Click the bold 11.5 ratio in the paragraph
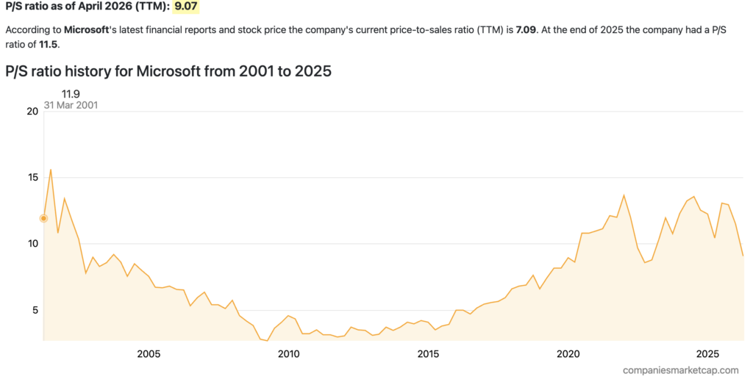 point(49,45)
